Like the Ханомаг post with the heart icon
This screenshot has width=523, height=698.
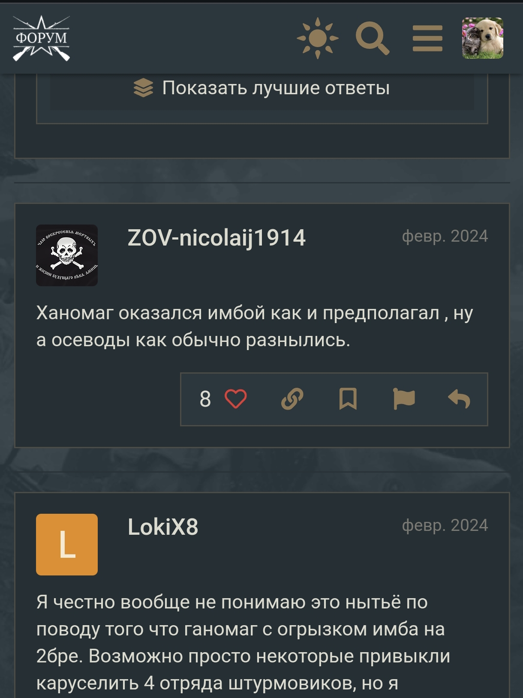(x=236, y=399)
